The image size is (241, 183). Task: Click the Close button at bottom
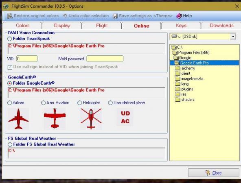pyautogui.click(x=213, y=173)
